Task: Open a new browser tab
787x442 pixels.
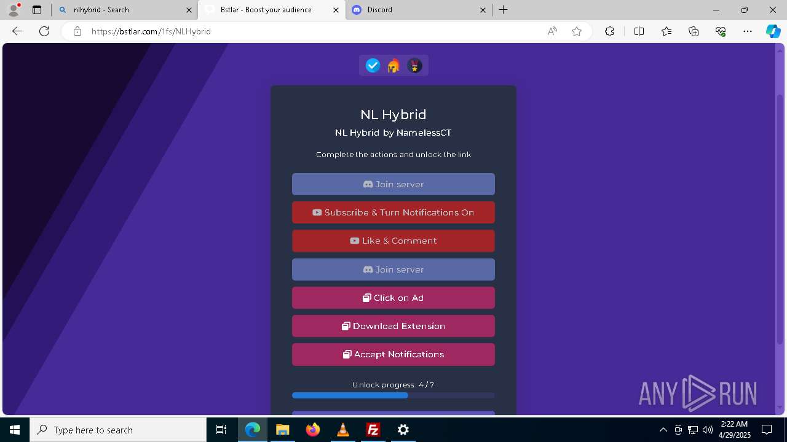Action: pos(504,10)
